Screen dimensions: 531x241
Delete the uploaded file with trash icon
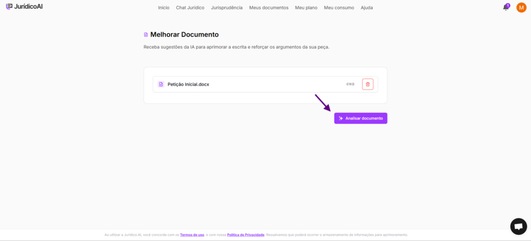[368, 84]
